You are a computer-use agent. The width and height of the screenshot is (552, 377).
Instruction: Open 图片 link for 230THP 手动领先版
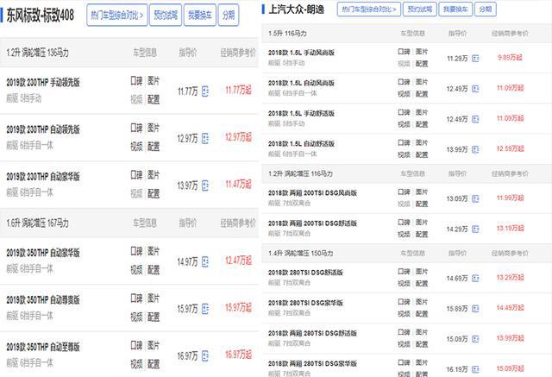coord(154,81)
